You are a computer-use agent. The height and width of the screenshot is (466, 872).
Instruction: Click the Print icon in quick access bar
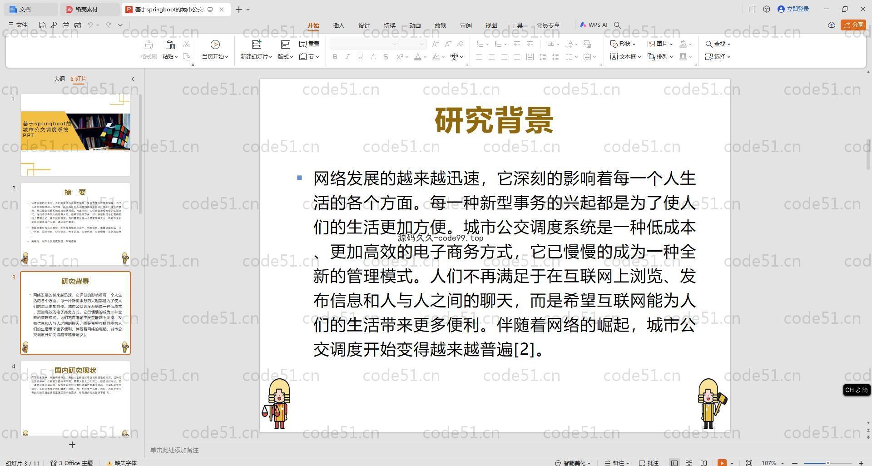(x=66, y=25)
